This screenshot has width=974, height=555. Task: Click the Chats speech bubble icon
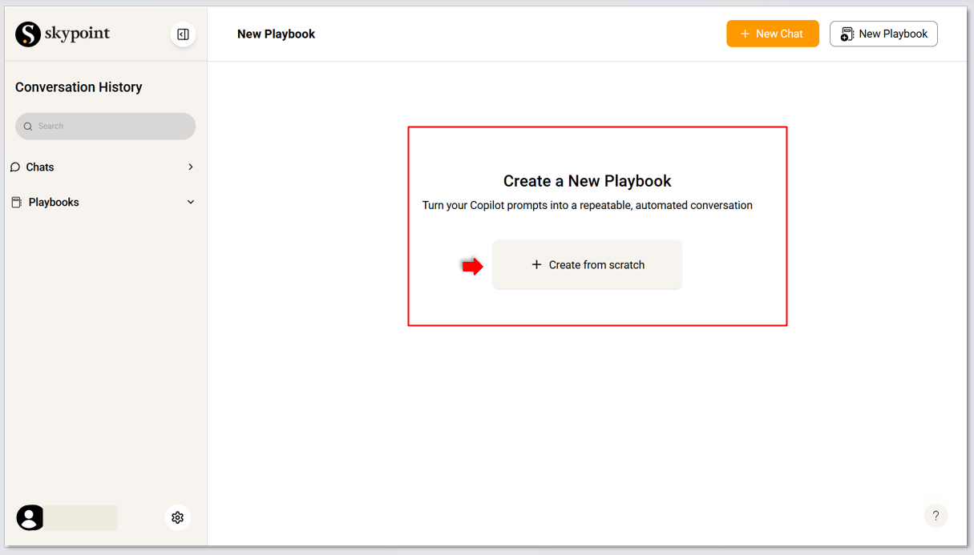15,167
